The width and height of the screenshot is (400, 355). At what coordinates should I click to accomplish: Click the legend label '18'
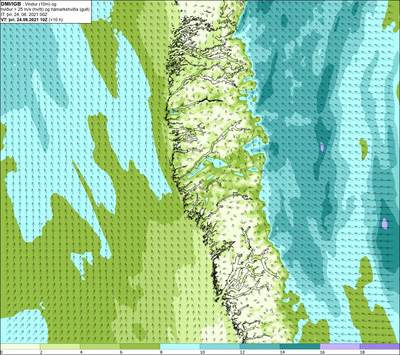tap(362, 352)
